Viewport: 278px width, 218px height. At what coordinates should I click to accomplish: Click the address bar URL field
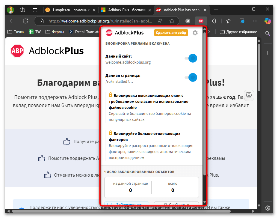(100, 21)
